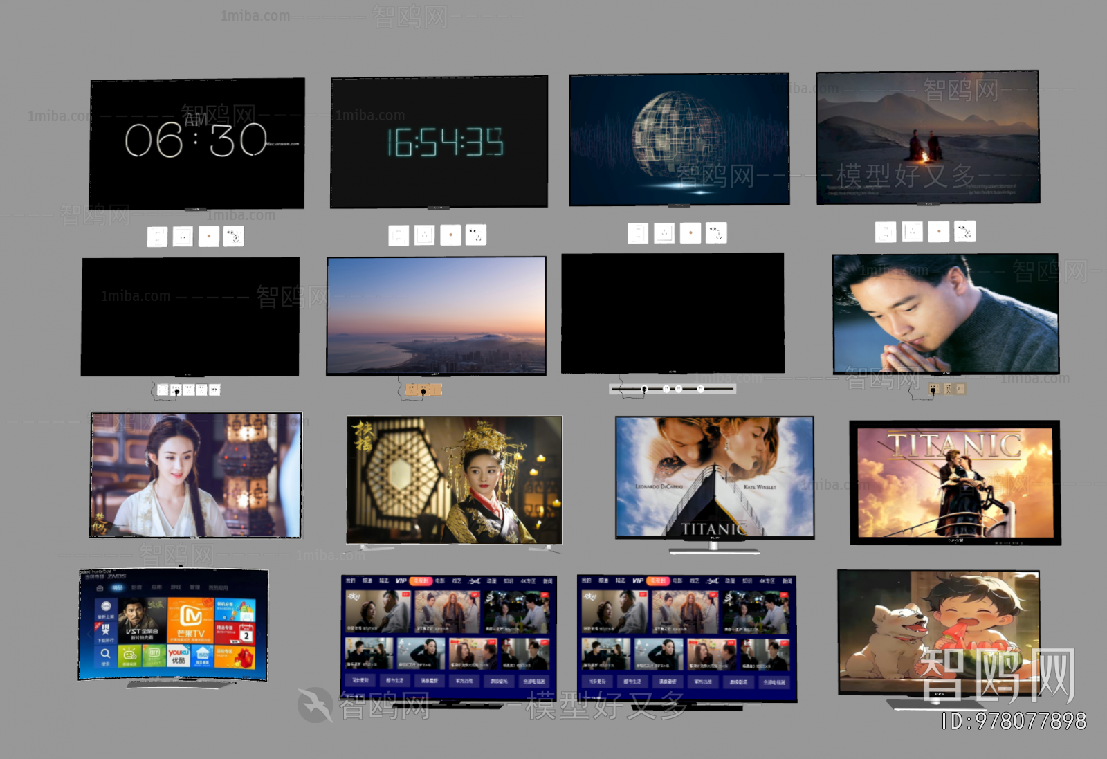This screenshot has height=759, width=1107.
Task: Open the orange Mango TV app tile
Action: [x=190, y=621]
